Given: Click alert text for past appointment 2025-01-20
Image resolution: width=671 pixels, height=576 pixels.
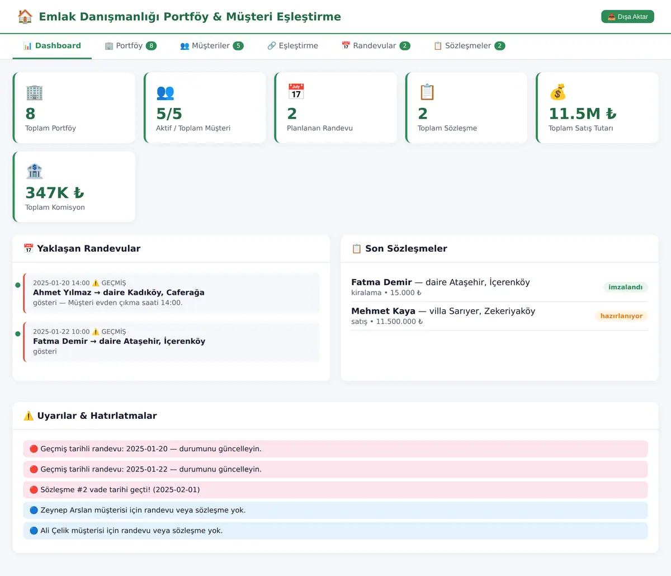Looking at the screenshot, I should (151, 448).
